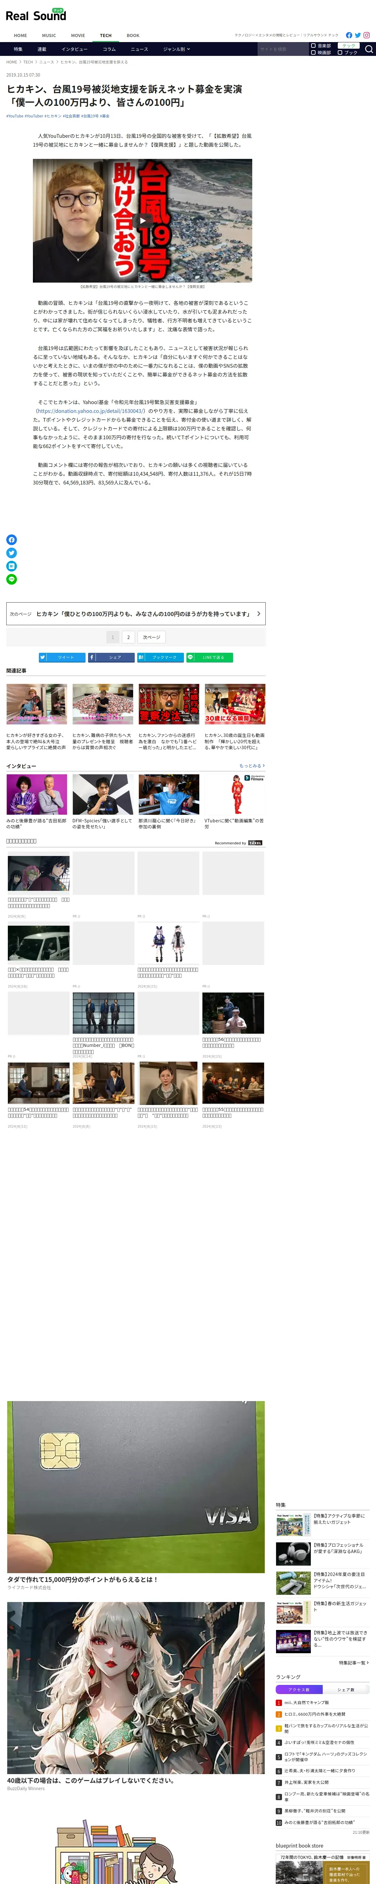Expand the ジャンル別 dropdown
This screenshot has width=376, height=1884.
click(176, 49)
